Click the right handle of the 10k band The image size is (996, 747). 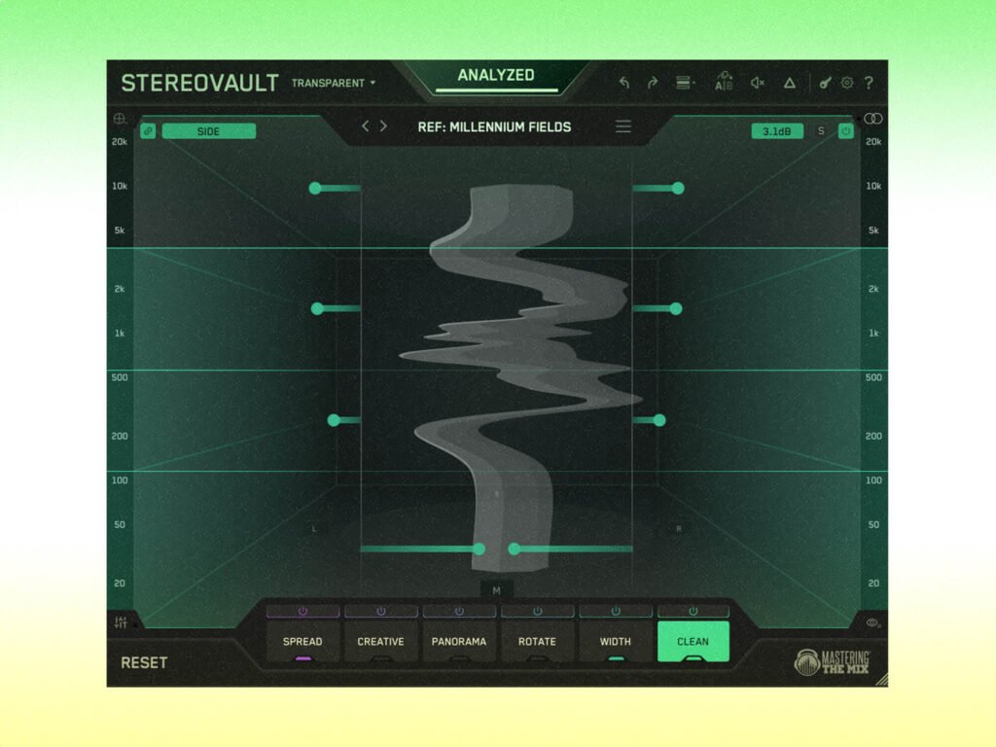pyautogui.click(x=678, y=188)
